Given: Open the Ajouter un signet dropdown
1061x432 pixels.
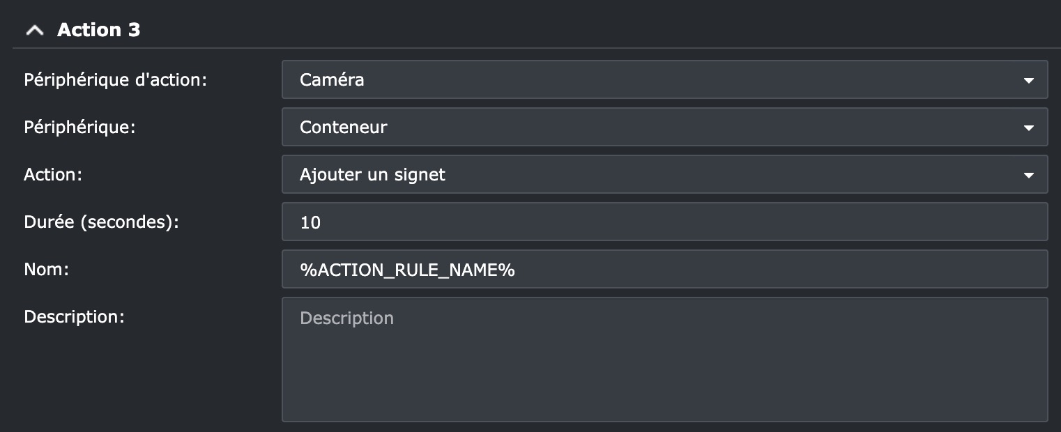Looking at the screenshot, I should tap(655, 174).
